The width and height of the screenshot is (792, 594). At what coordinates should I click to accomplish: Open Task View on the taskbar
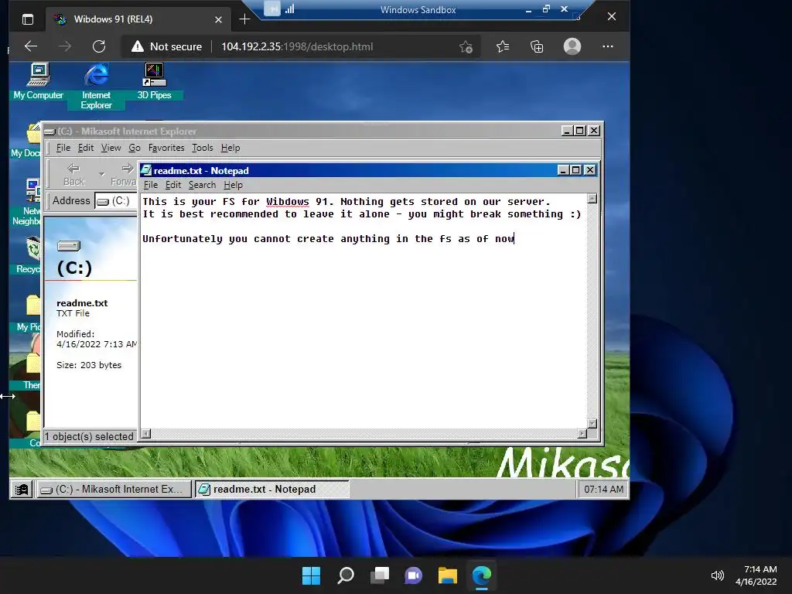coord(380,575)
